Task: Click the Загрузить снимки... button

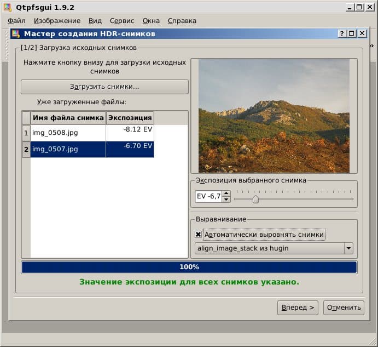Action: 104,87
